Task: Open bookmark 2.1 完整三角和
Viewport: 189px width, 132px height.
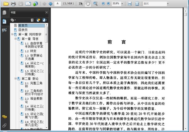Action: (34, 85)
